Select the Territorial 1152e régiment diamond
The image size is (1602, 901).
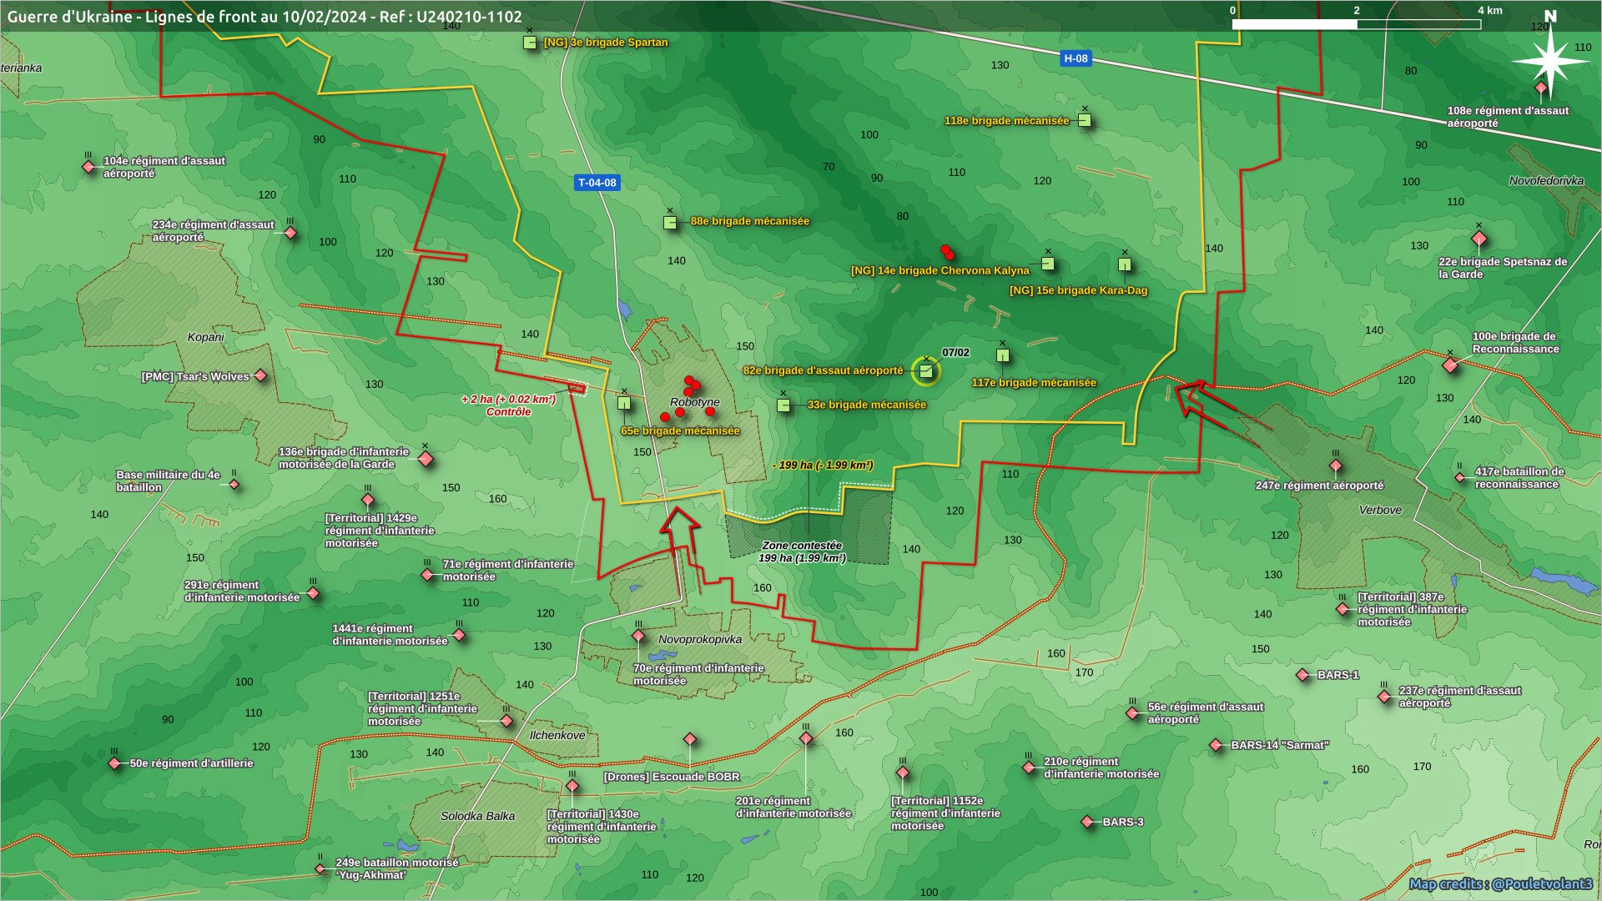point(903,773)
